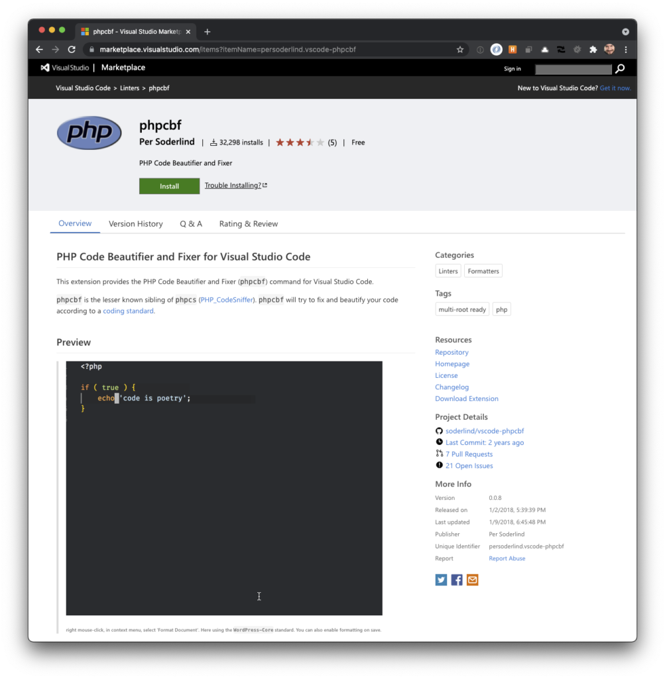
Task: Click the unique identifier persoderlind.vscode-phpcbf
Action: point(526,546)
